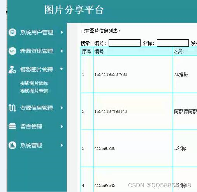The image size is (197, 192).
Task: Click the system user management monitor icon
Action: tap(12, 32)
